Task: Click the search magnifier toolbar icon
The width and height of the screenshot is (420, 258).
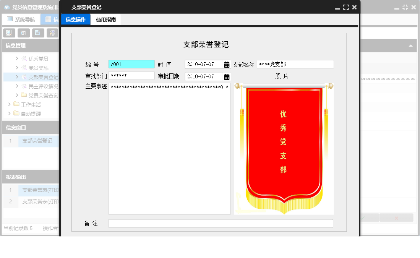Action: tap(9, 33)
